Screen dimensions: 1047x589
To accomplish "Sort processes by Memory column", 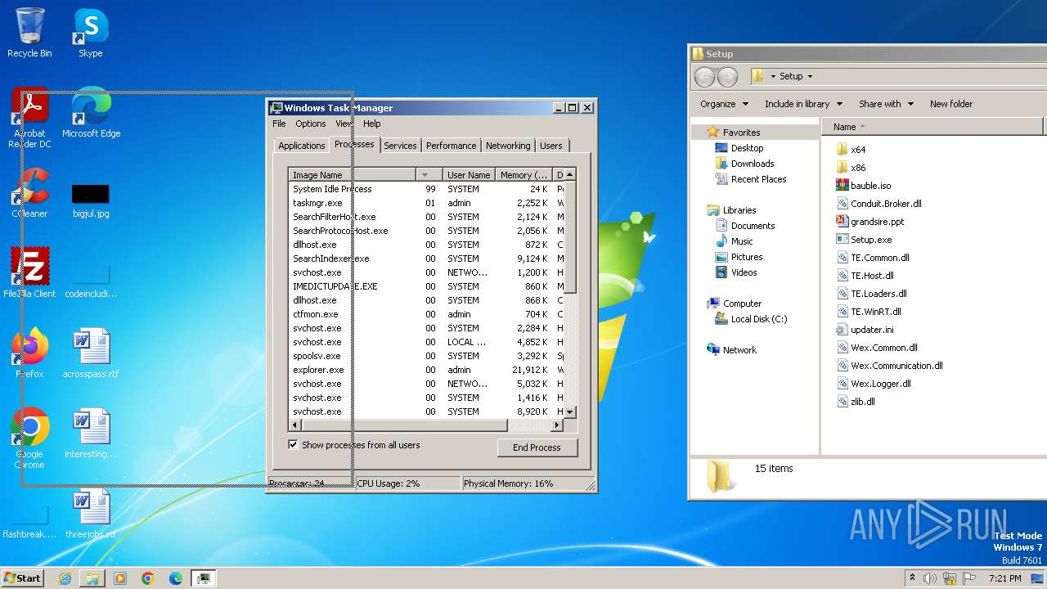I will tap(523, 175).
